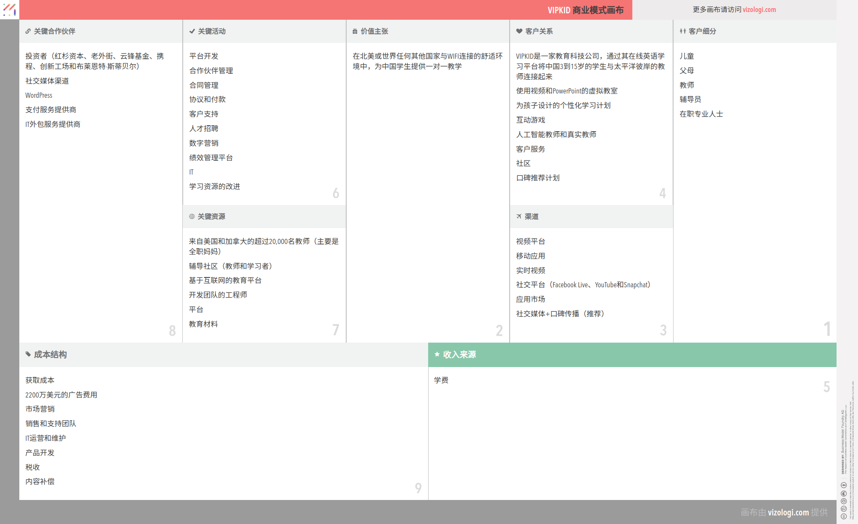The height and width of the screenshot is (524, 858).
Task: Select the 平台开发 activity item
Action: pyautogui.click(x=204, y=56)
